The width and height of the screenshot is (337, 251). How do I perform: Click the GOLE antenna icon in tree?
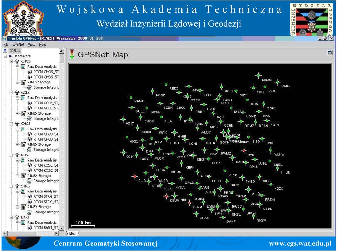pyautogui.click(x=17, y=93)
